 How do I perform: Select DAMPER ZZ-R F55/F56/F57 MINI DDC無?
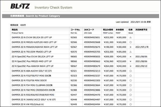click(31, 76)
